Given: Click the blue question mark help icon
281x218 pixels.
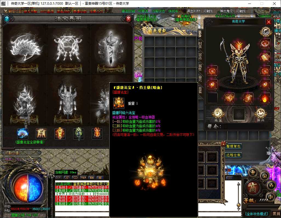Looking at the screenshot, I should click(7, 18).
